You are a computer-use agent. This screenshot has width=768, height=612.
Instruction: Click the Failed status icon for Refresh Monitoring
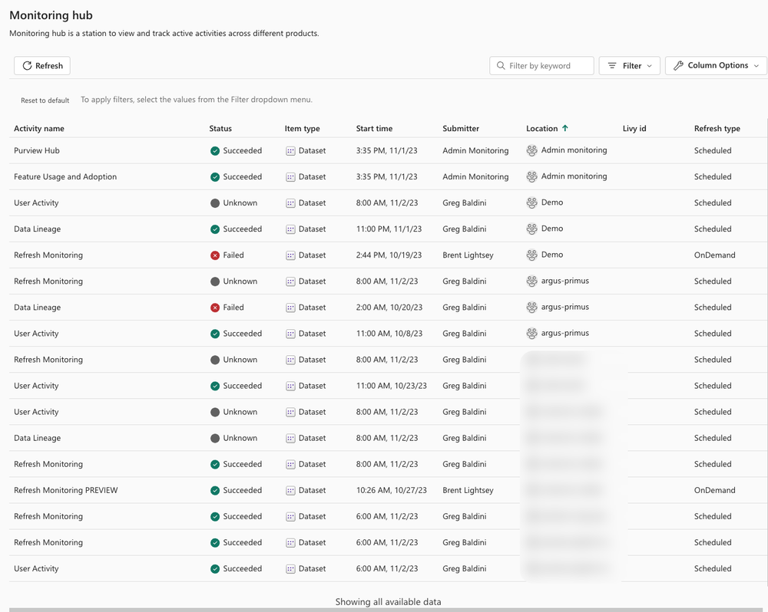click(214, 255)
